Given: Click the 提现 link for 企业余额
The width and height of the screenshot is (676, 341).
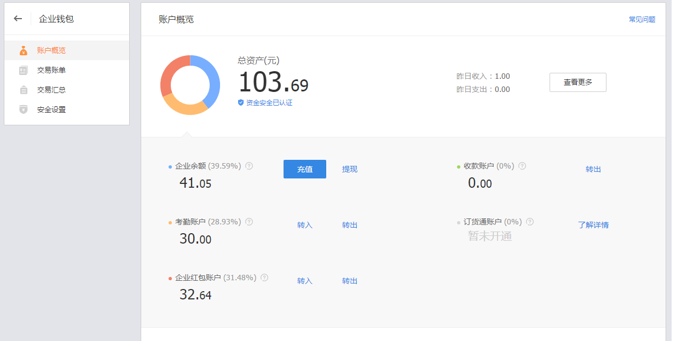Looking at the screenshot, I should coord(350,169).
